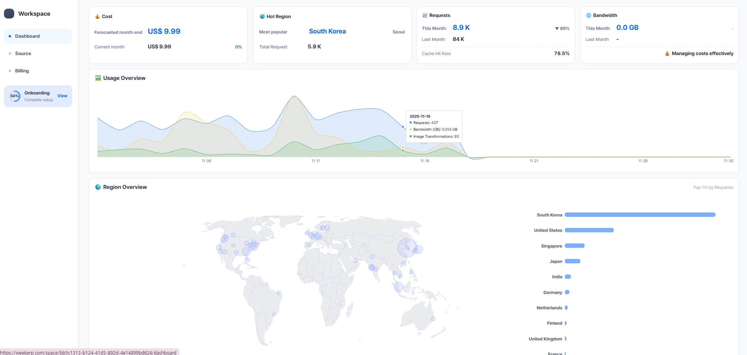Click the money bag icon on the Cost card
The width and height of the screenshot is (747, 355).
(97, 17)
